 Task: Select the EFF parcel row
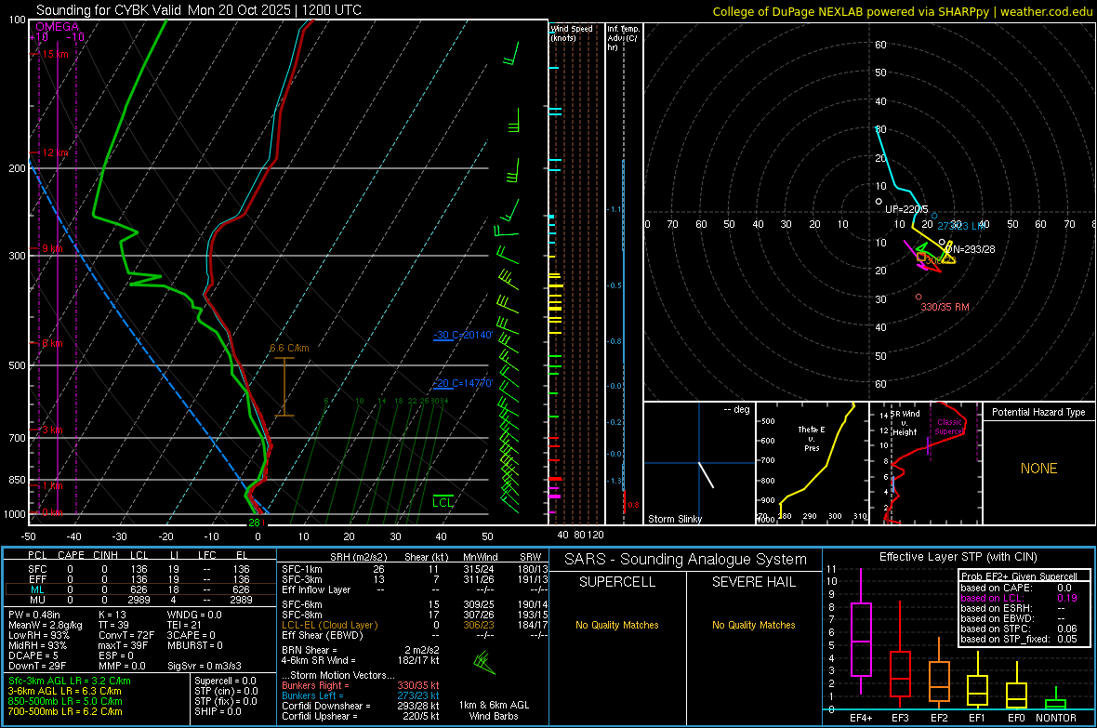(139, 579)
